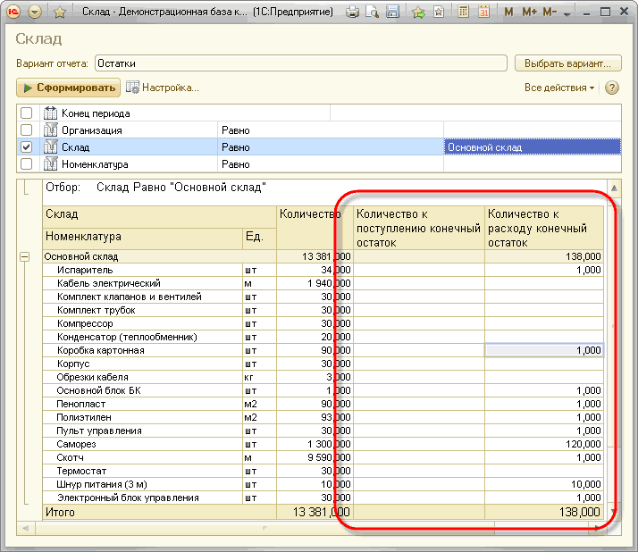The width and height of the screenshot is (638, 552).
Task: Uncheck the Склад filter checkbox
Action: click(x=27, y=147)
